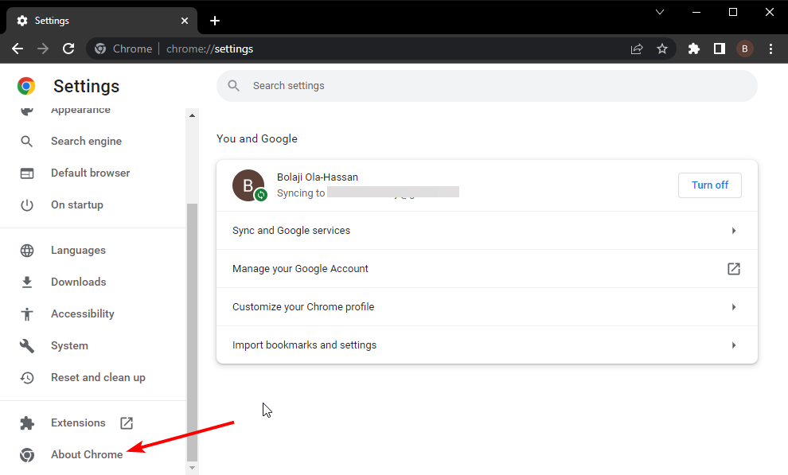Open Chrome's three-dot menu
Image resolution: width=788 pixels, height=475 pixels.
tap(770, 49)
